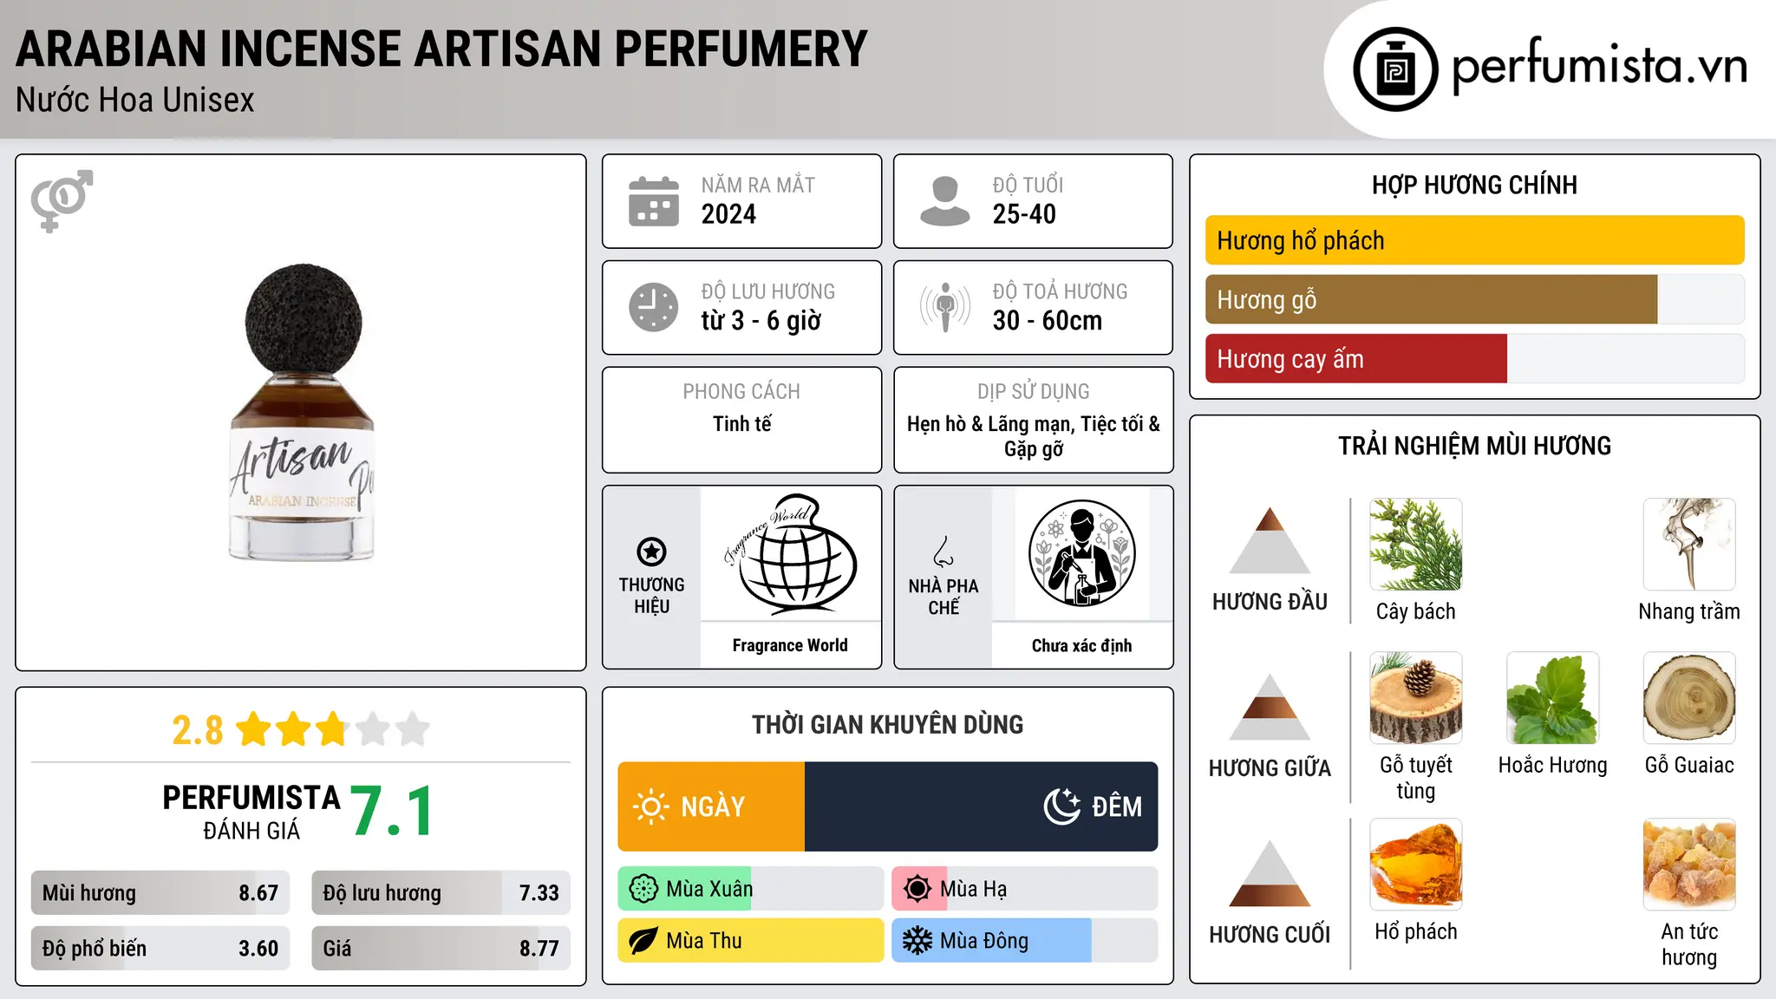
Task: Click the Độ Toả Hương label
Action: [x=1060, y=291]
